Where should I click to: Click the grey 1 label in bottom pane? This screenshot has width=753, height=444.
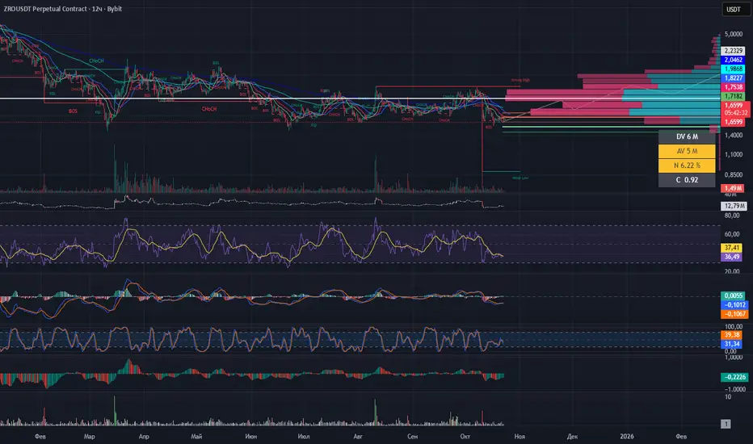[726, 424]
